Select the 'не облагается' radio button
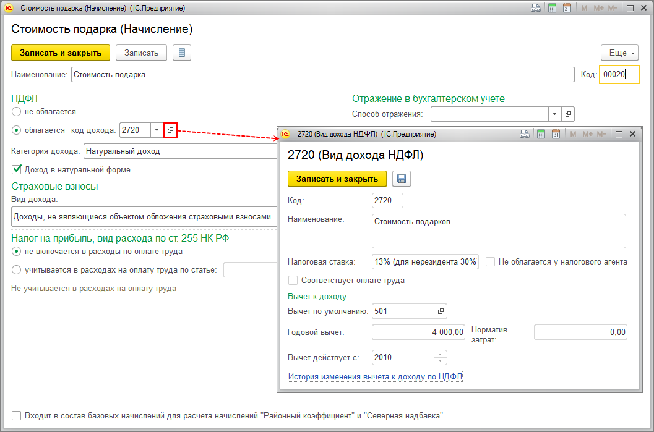654x432 pixels. tap(16, 112)
